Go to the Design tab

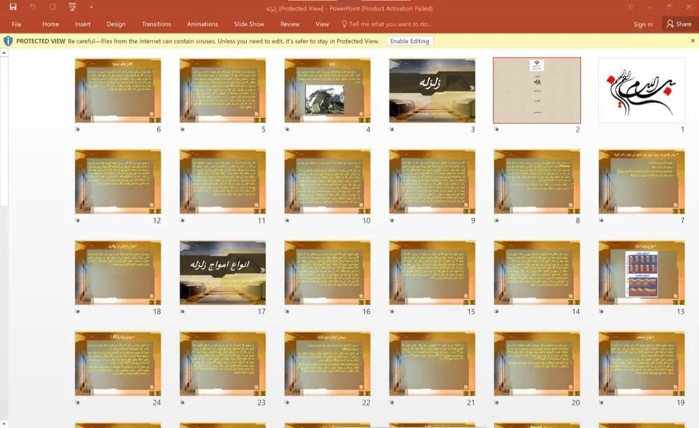[116, 24]
